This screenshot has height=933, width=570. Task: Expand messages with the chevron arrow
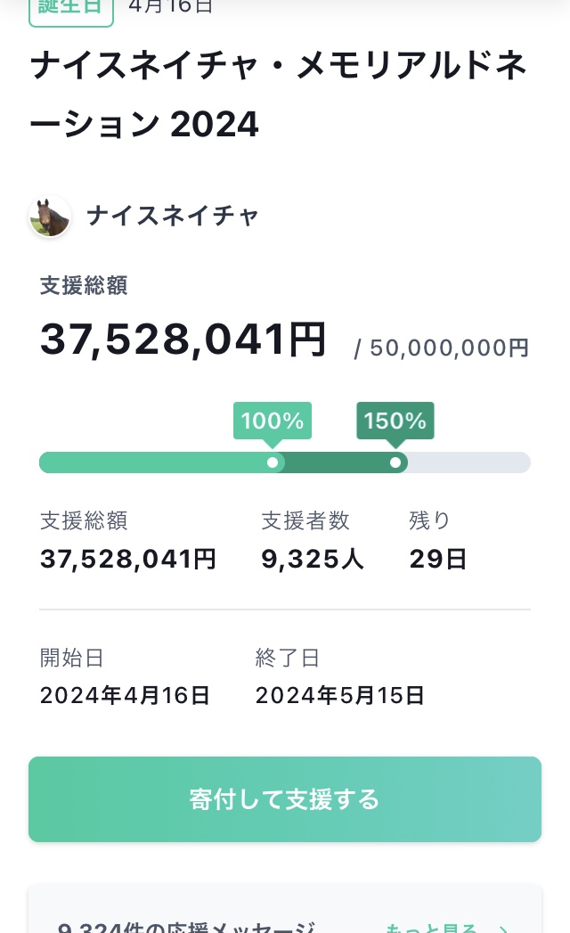click(x=503, y=927)
